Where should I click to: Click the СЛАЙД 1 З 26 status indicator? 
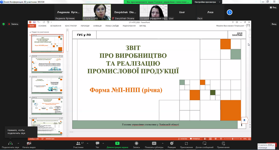pos(33,139)
